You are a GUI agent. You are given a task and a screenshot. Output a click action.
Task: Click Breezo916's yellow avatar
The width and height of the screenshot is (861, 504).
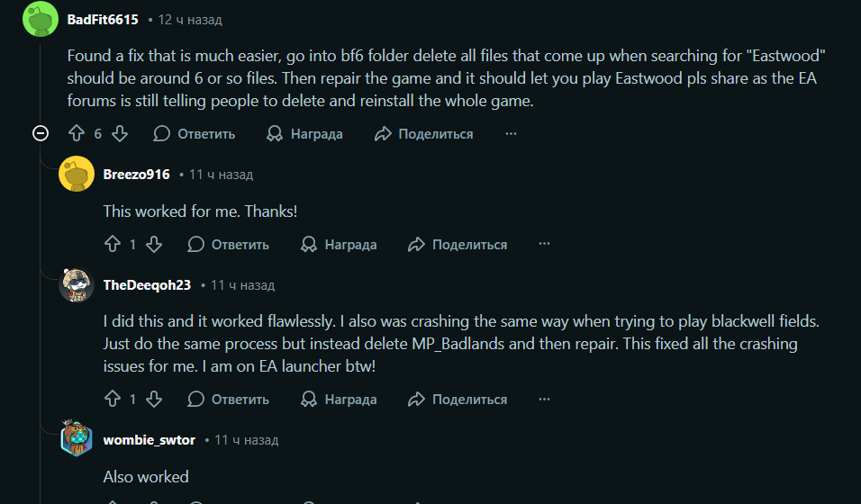click(77, 175)
